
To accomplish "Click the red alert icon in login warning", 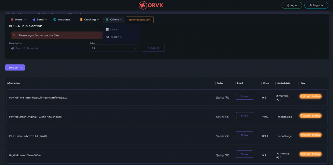I will pos(14,35).
